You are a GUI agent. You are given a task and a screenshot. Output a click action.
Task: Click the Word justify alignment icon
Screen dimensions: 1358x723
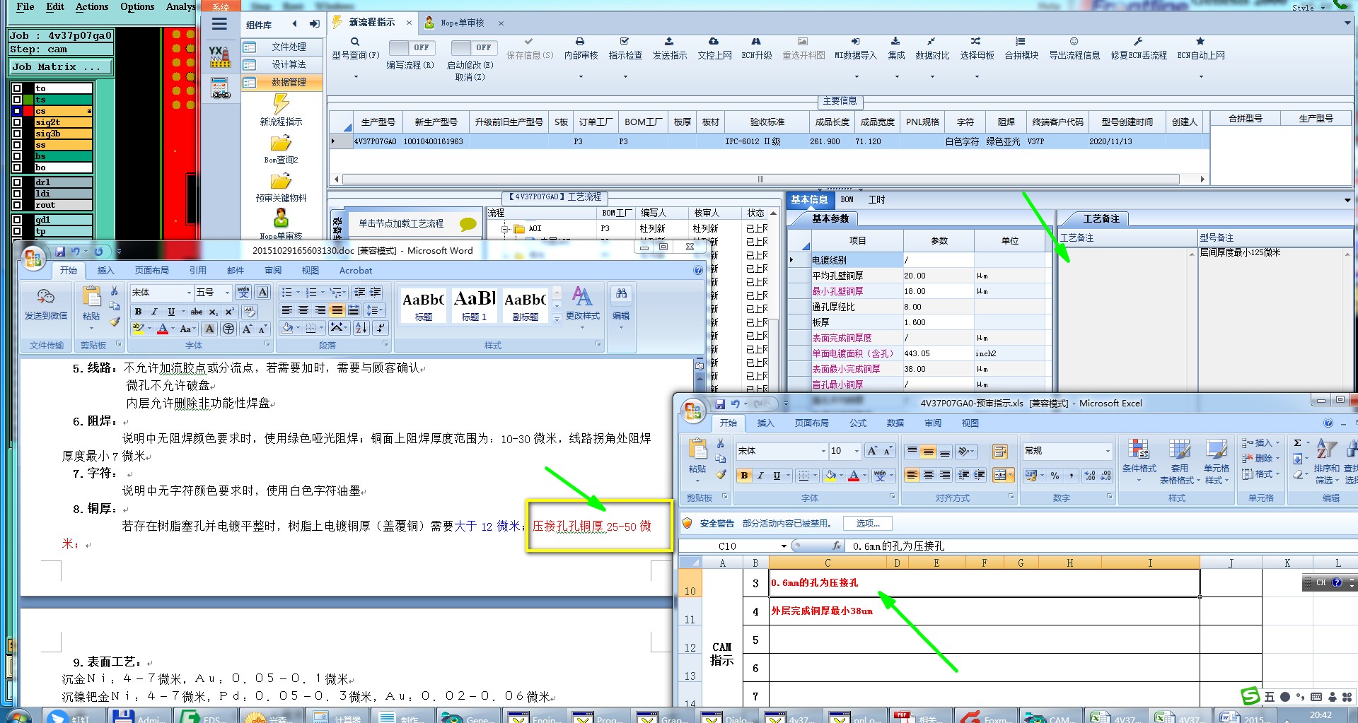pos(337,310)
